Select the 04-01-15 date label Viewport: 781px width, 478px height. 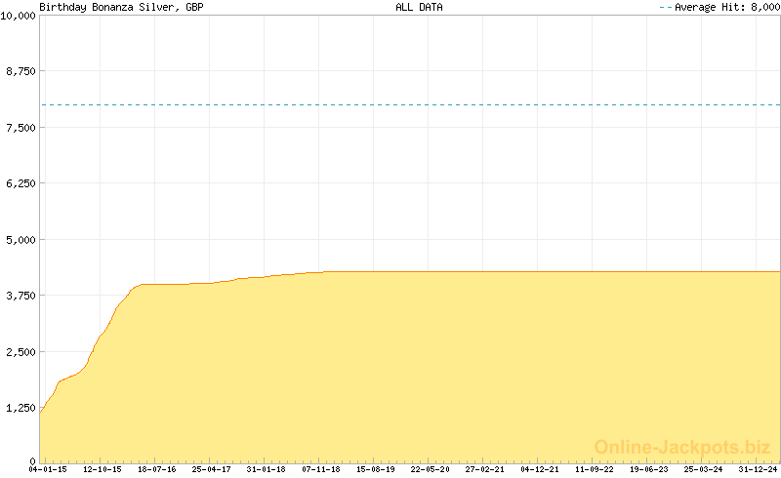coord(47,469)
